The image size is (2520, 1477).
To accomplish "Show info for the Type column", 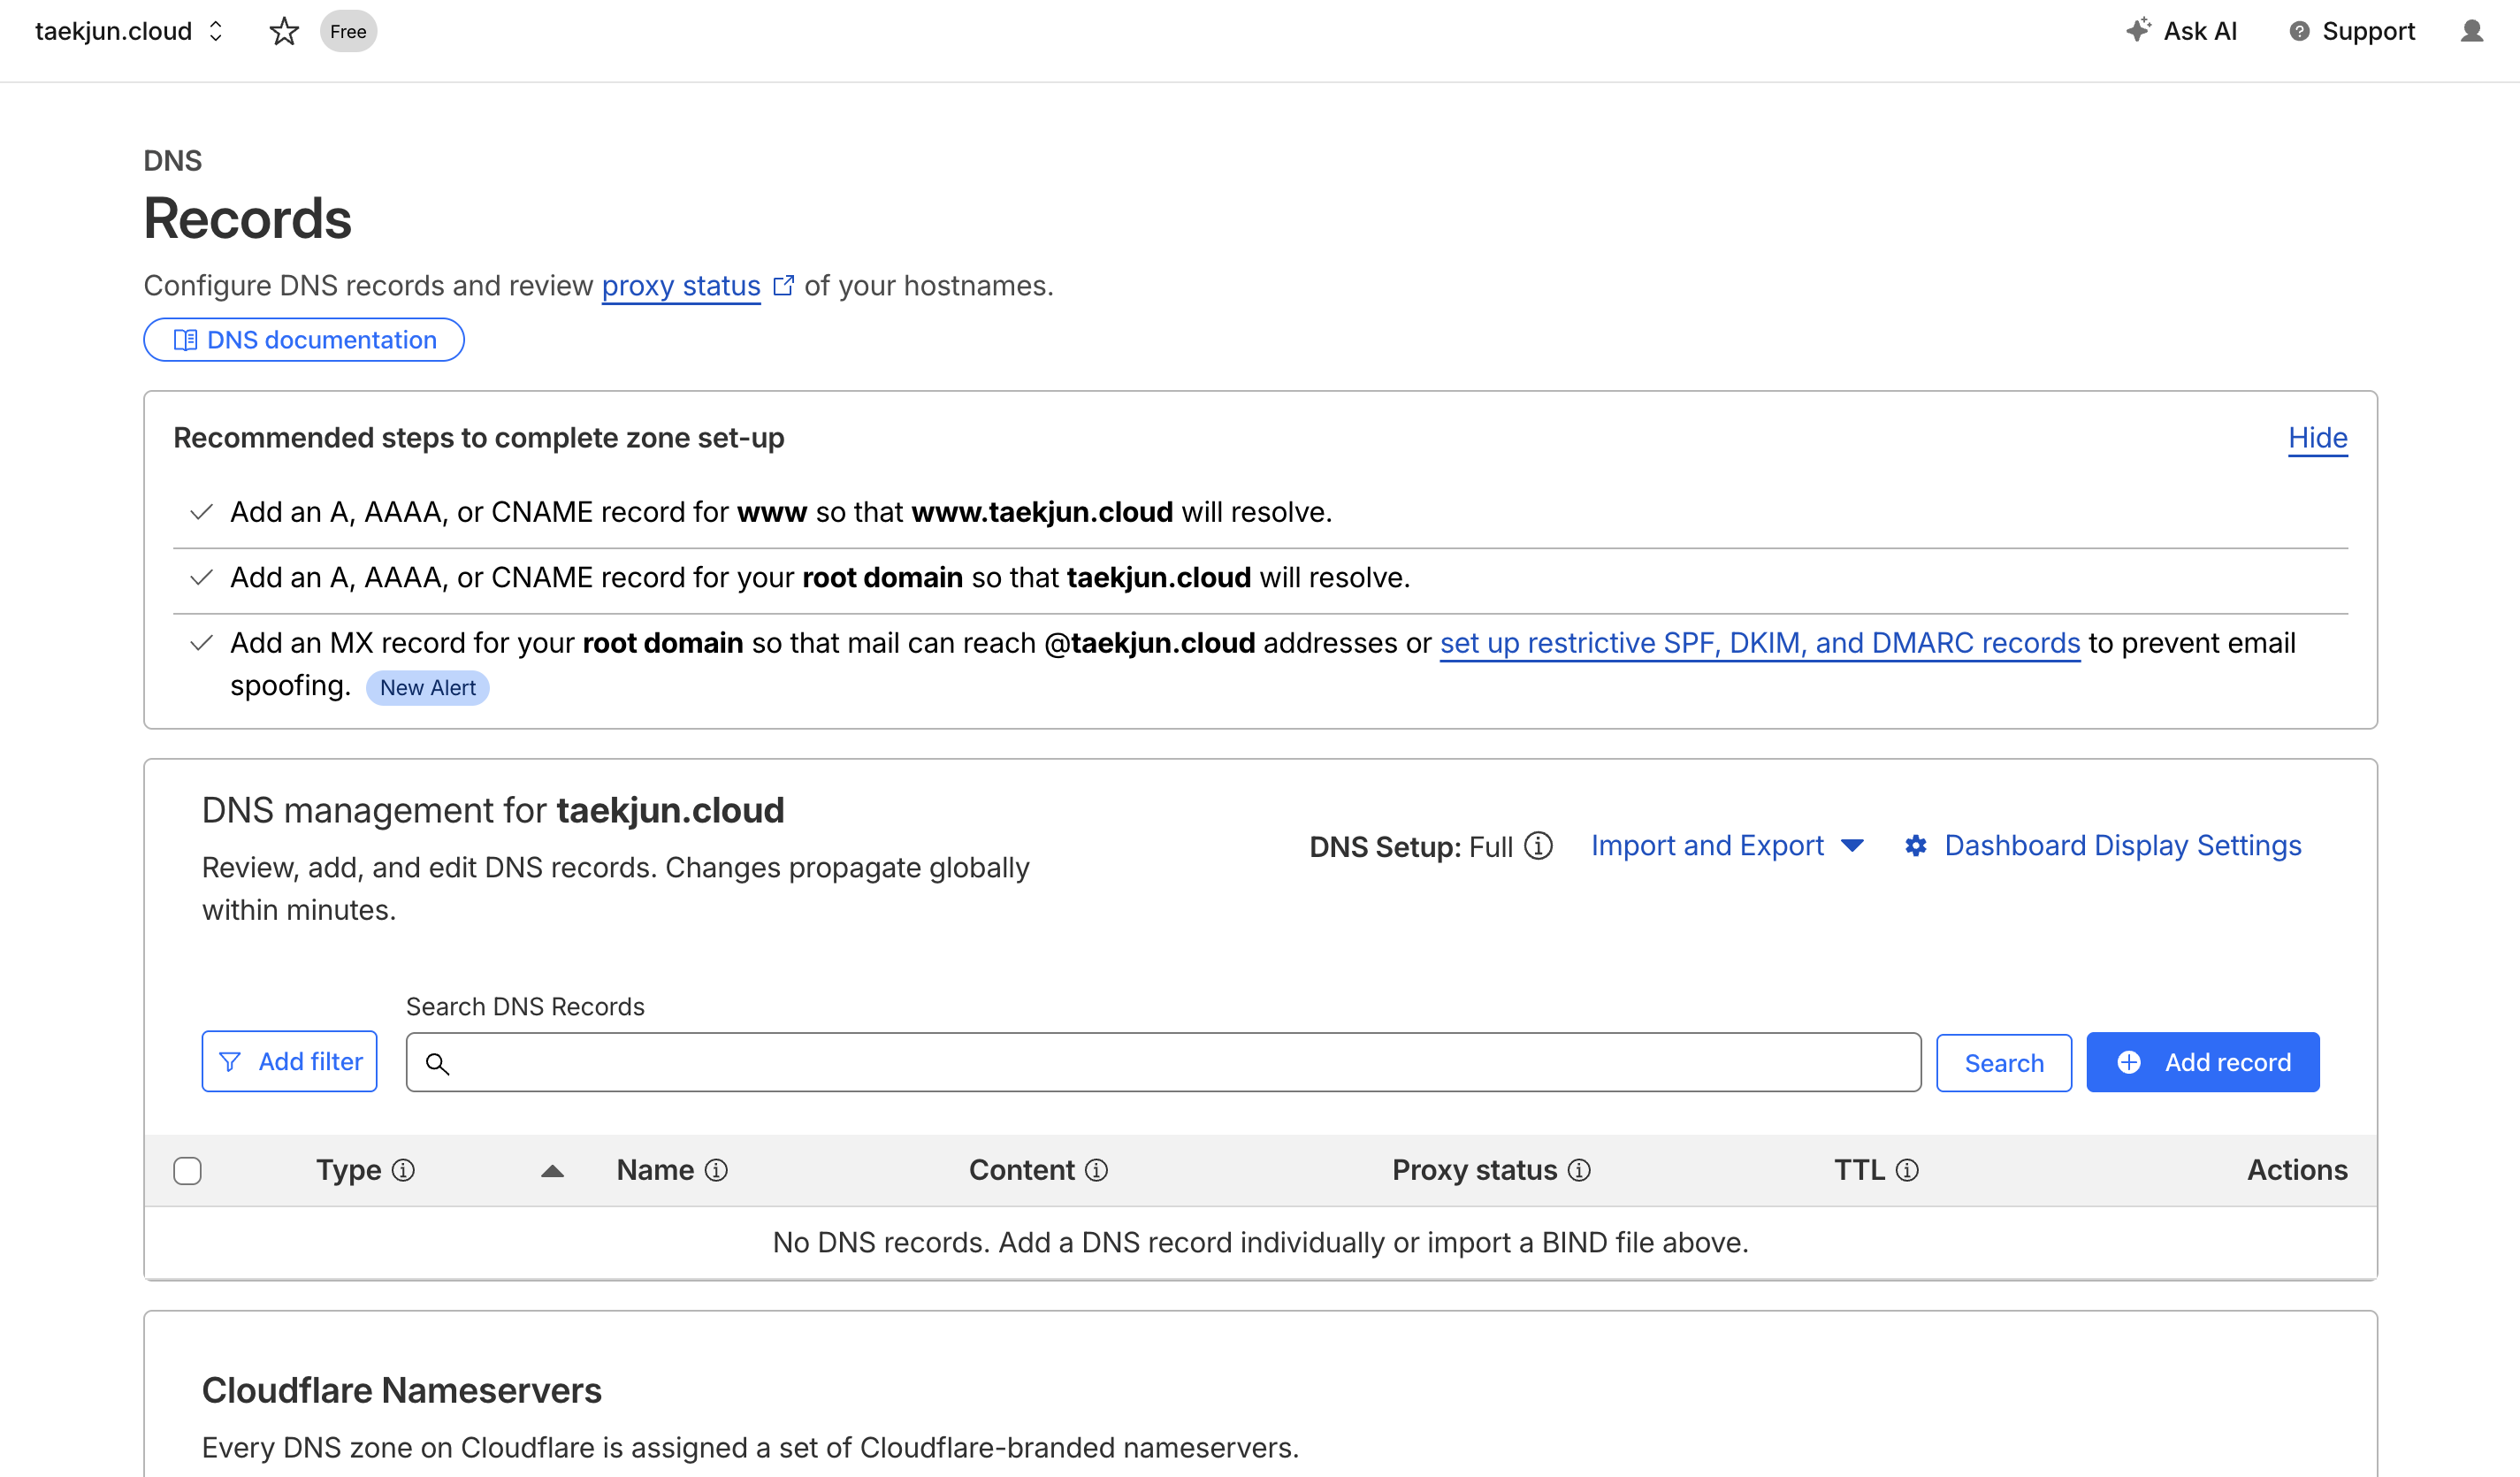I will [x=403, y=1170].
